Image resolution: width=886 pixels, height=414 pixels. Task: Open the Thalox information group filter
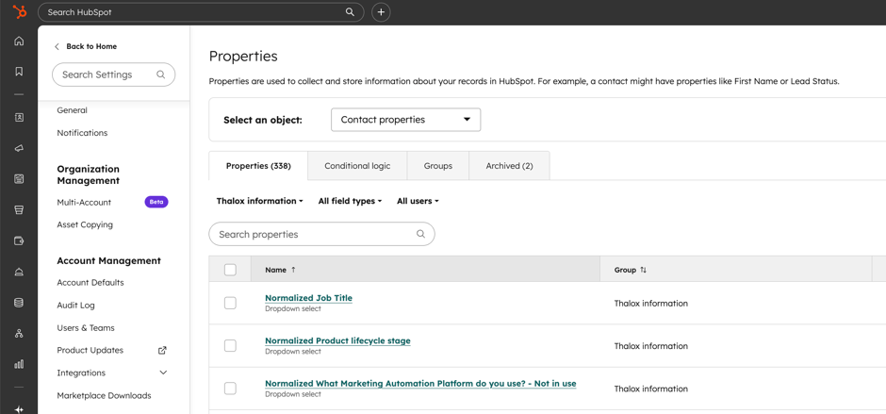tap(259, 201)
